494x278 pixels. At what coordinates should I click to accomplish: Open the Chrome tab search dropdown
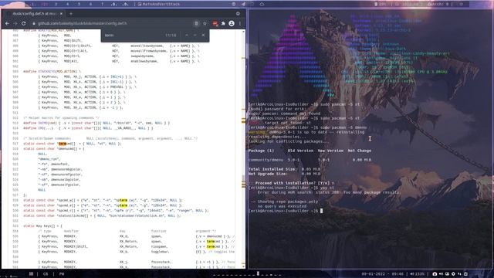pyautogui.click(x=238, y=14)
